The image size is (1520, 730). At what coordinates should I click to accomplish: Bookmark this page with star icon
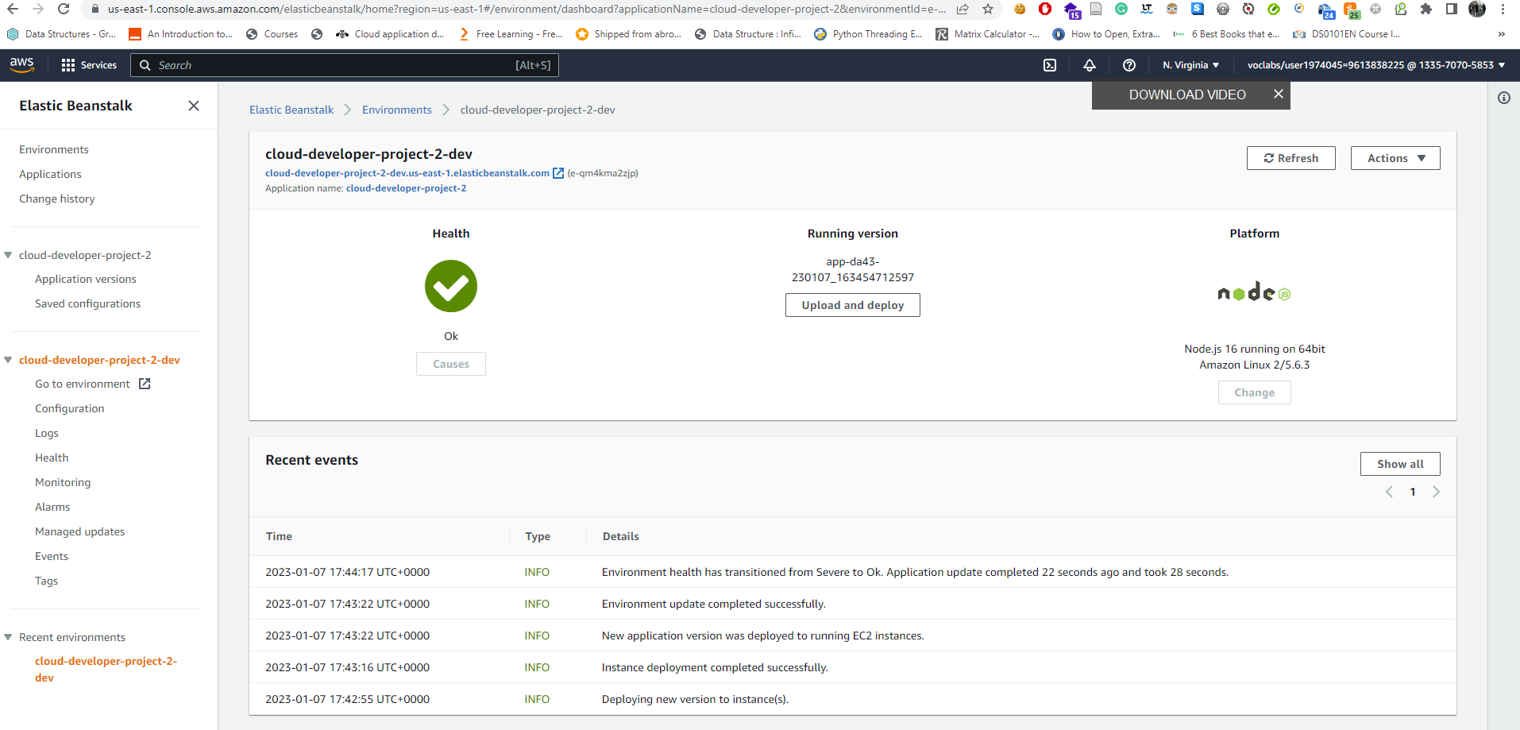[x=988, y=10]
